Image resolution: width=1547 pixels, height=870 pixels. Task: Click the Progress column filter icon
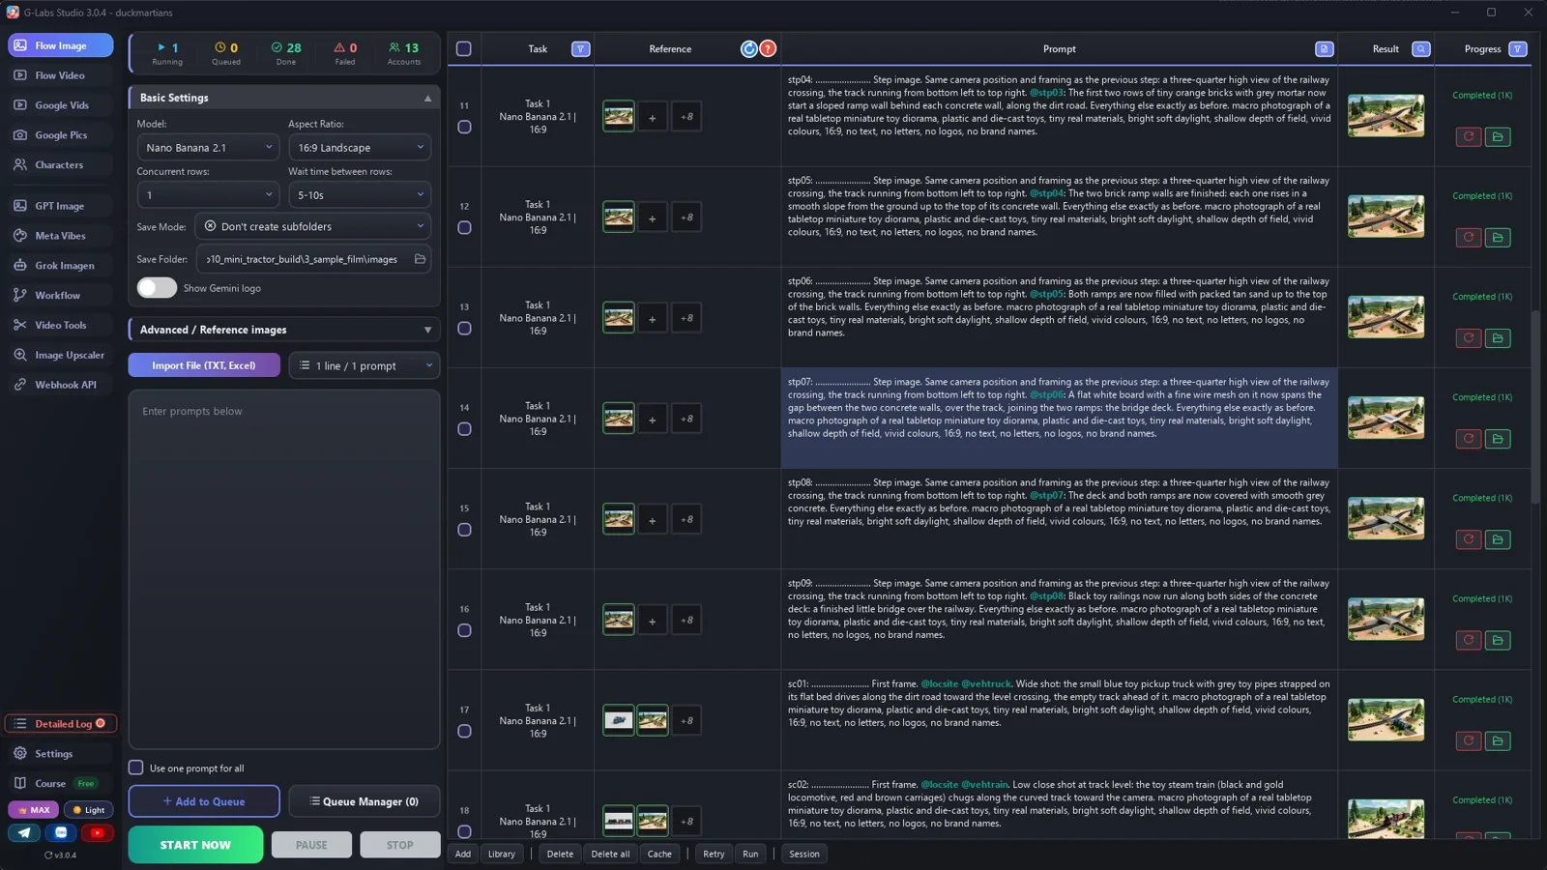1518,48
